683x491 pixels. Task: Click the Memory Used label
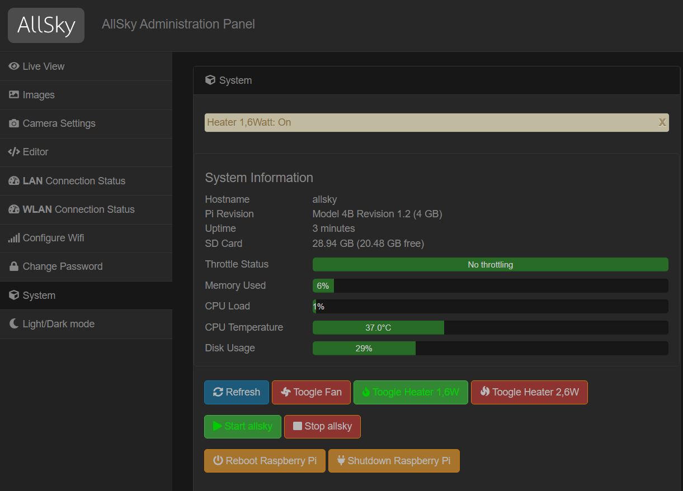(x=235, y=285)
